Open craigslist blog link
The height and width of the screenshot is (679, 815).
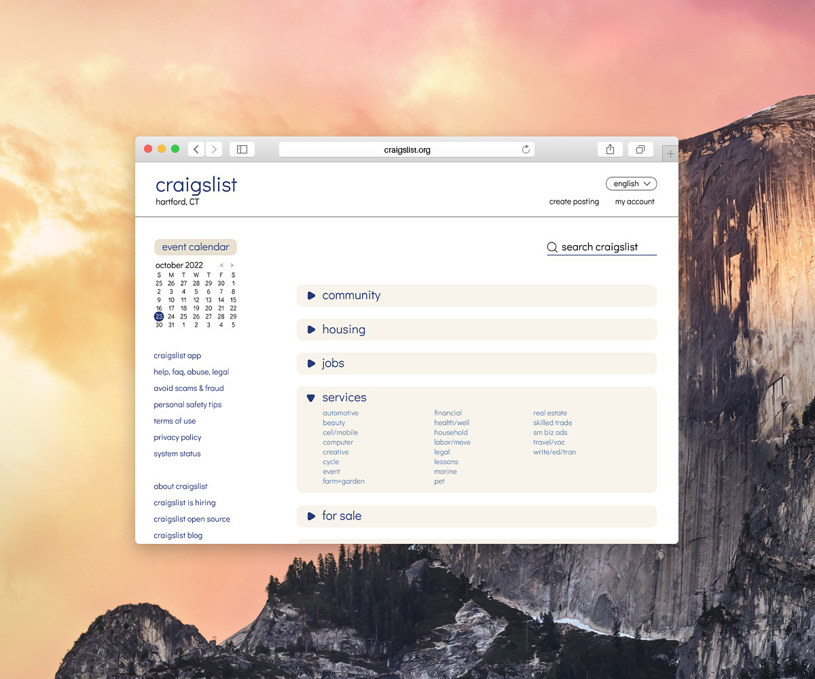coord(178,535)
